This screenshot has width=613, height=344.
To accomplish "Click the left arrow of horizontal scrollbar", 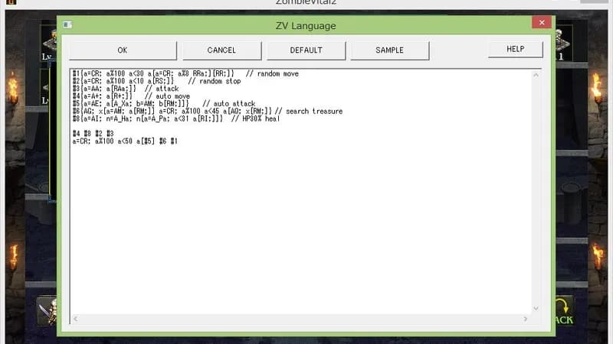I will [x=76, y=319].
